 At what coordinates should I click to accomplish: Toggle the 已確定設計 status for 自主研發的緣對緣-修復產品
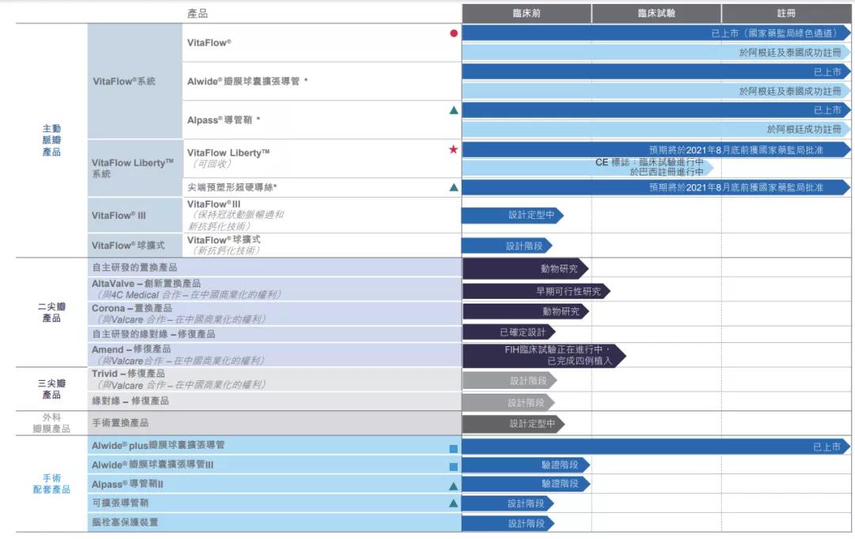(x=524, y=333)
